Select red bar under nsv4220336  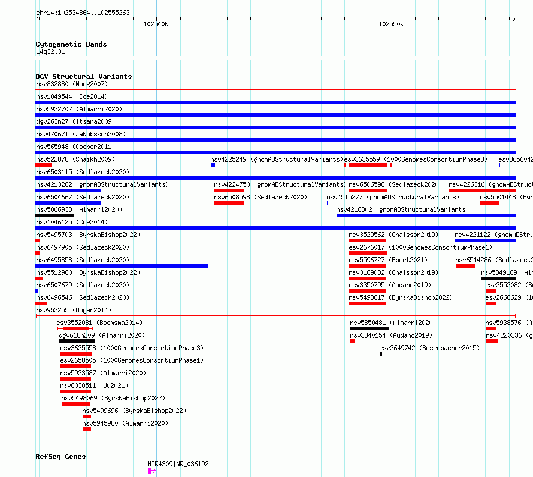(492, 341)
